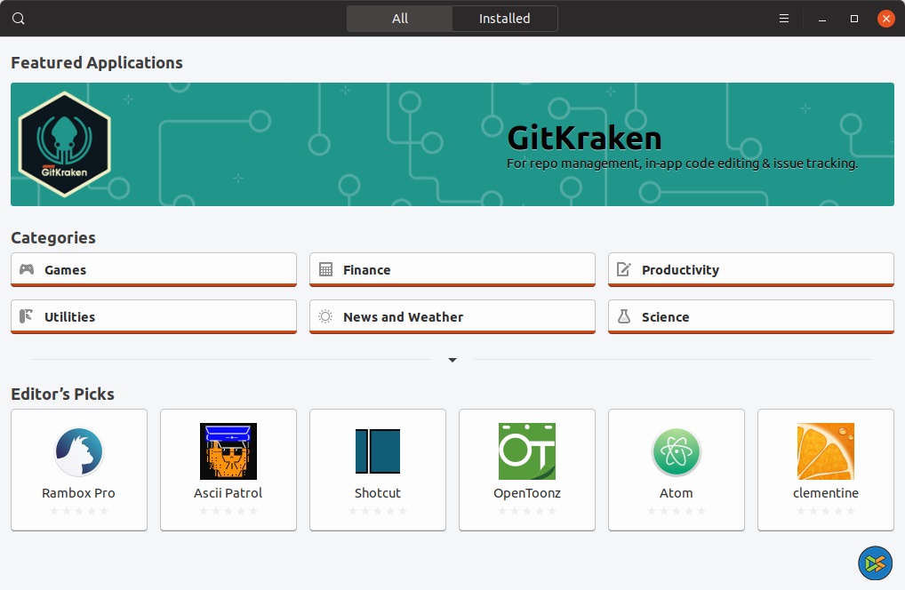905x590 pixels.
Task: Open the News and Weather category
Action: (452, 316)
